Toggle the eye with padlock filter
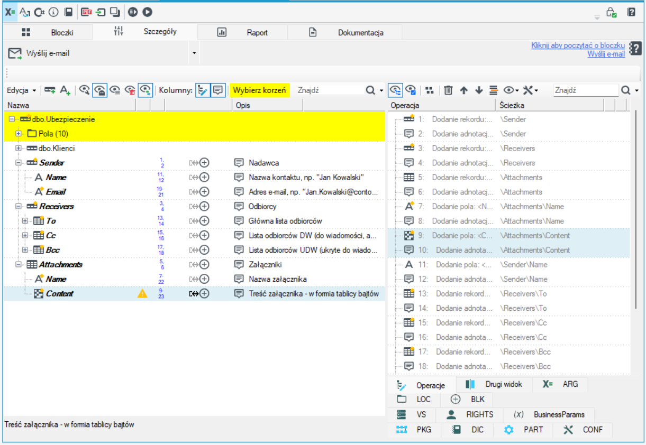The image size is (646, 445). coord(99,90)
